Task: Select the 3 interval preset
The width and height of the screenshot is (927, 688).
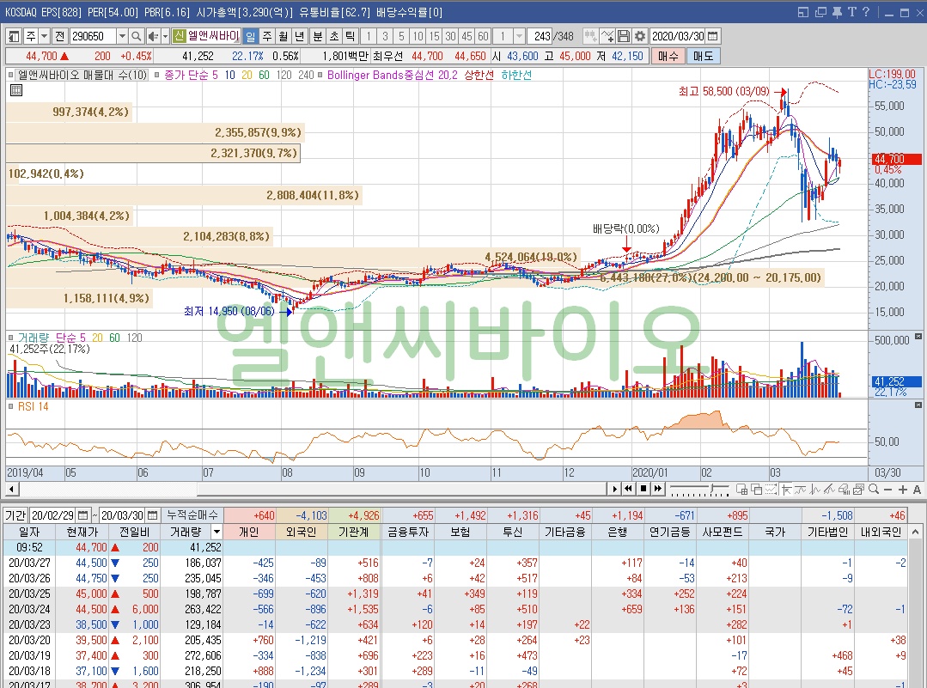Action: (x=385, y=37)
